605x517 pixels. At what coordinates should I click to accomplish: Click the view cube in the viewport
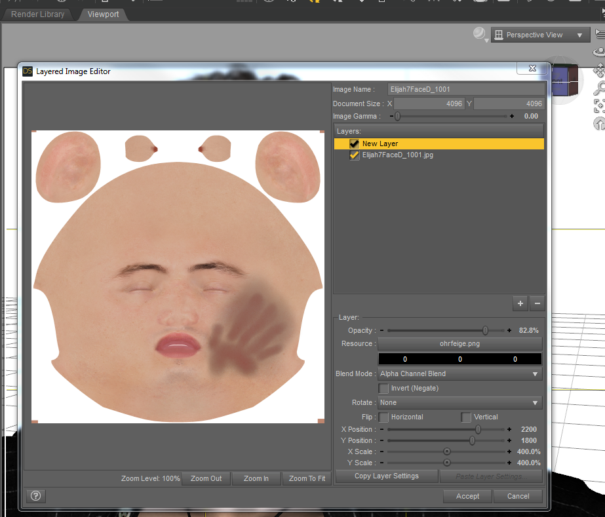pyautogui.click(x=564, y=80)
